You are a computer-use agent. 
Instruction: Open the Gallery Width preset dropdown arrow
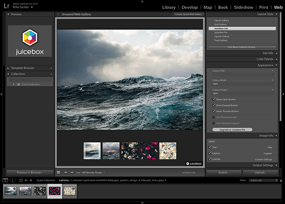pyautogui.click(x=273, y=80)
